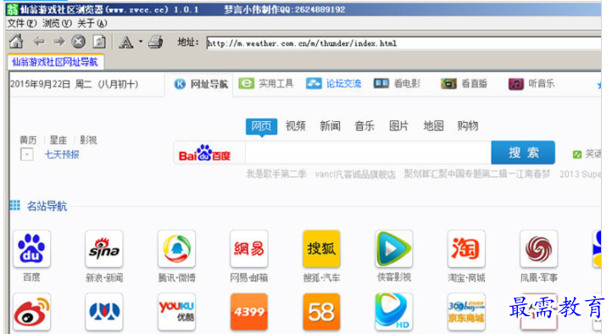The image size is (612, 334).
Task: Open the 关于 menu
Action: (92, 24)
